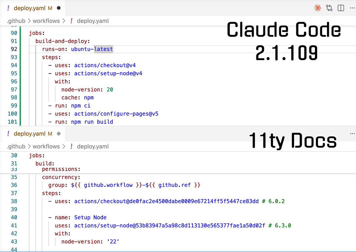Image resolution: width=356 pixels, height=252 pixels.
Task: Click "actions/setup-node@v4" value
Action: click(x=108, y=74)
